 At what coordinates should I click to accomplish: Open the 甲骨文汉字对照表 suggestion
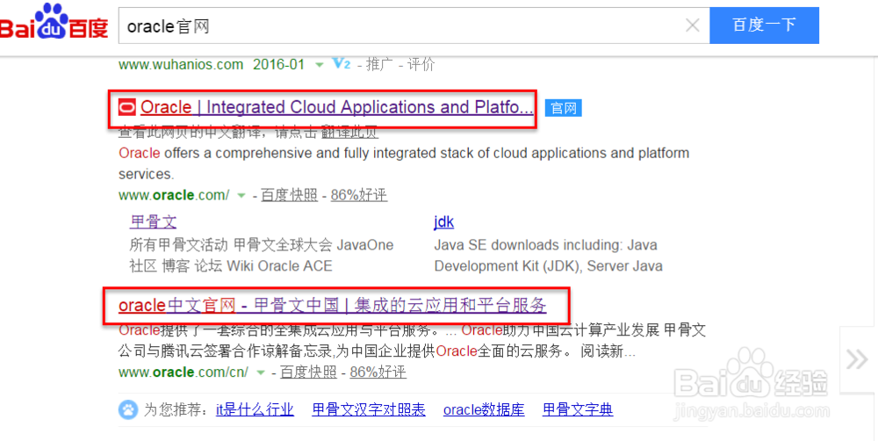369,409
